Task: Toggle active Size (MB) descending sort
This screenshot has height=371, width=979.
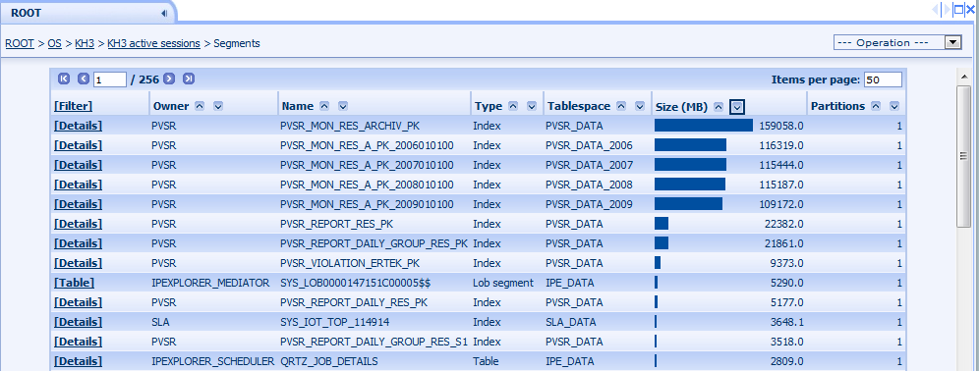Action: click(x=737, y=107)
